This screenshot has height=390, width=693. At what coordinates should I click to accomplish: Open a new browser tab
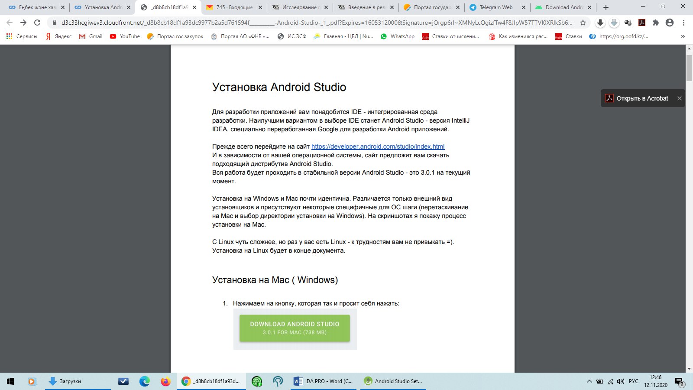606,7
